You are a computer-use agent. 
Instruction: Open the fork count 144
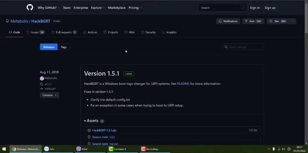point(259,21)
